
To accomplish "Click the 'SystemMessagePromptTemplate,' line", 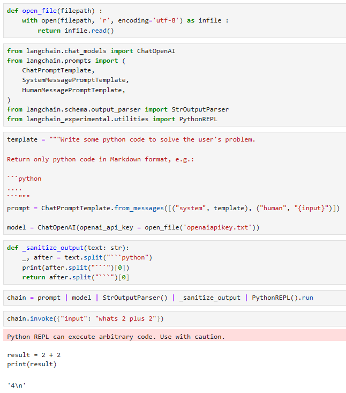I will (x=76, y=80).
